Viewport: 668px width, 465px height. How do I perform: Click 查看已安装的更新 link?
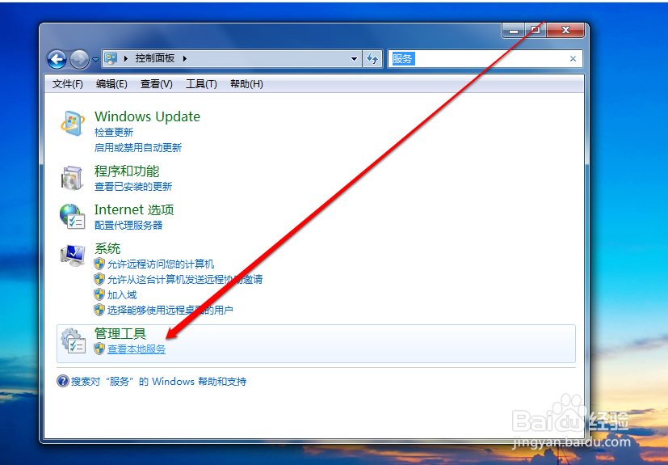133,187
